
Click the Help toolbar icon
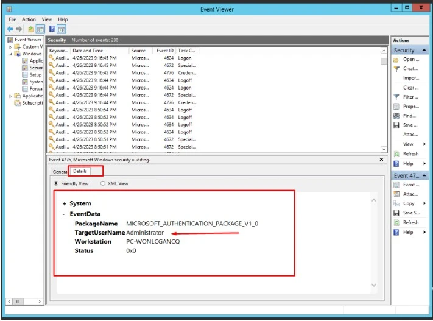click(x=51, y=29)
